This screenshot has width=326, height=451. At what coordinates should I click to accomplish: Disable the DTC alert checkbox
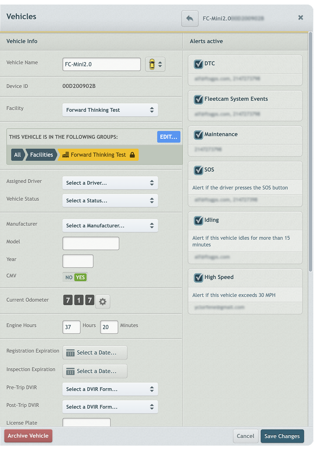click(198, 64)
